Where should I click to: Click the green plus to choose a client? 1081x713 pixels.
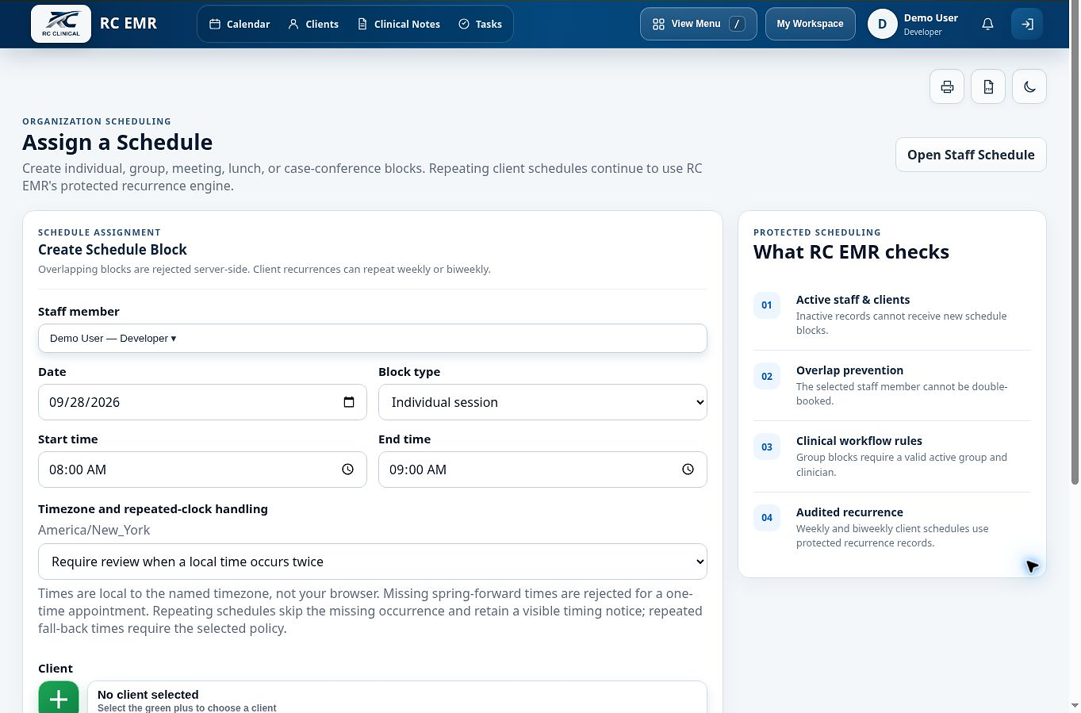[x=59, y=698]
